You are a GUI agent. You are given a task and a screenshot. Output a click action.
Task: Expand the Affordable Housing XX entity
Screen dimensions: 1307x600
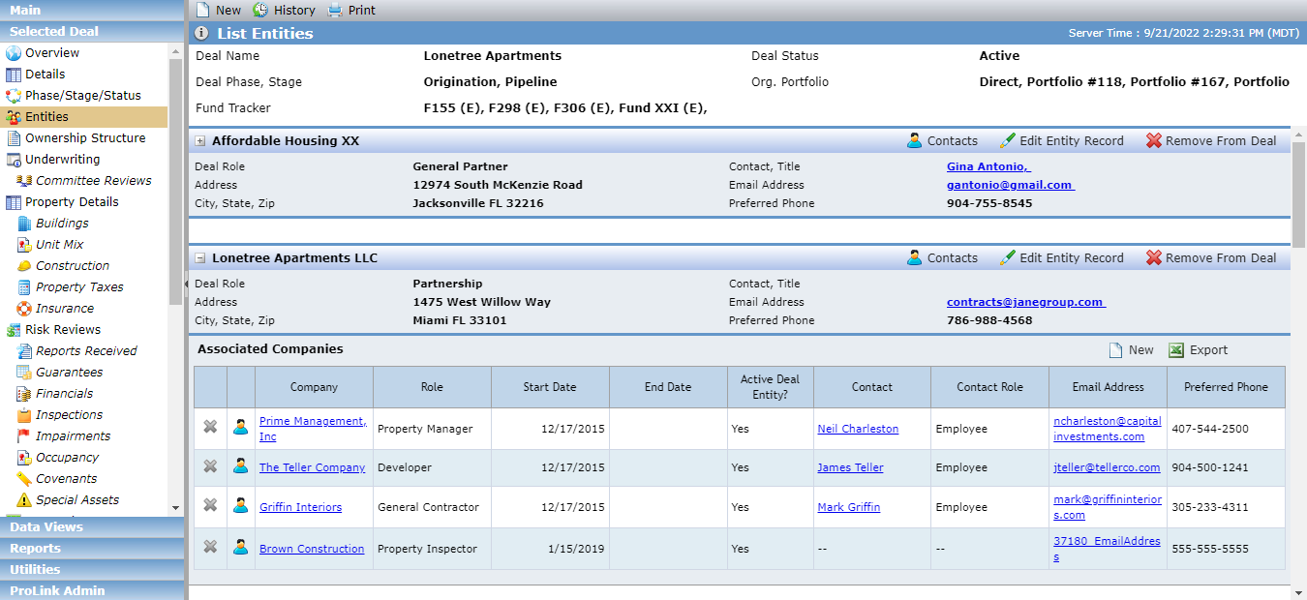200,141
